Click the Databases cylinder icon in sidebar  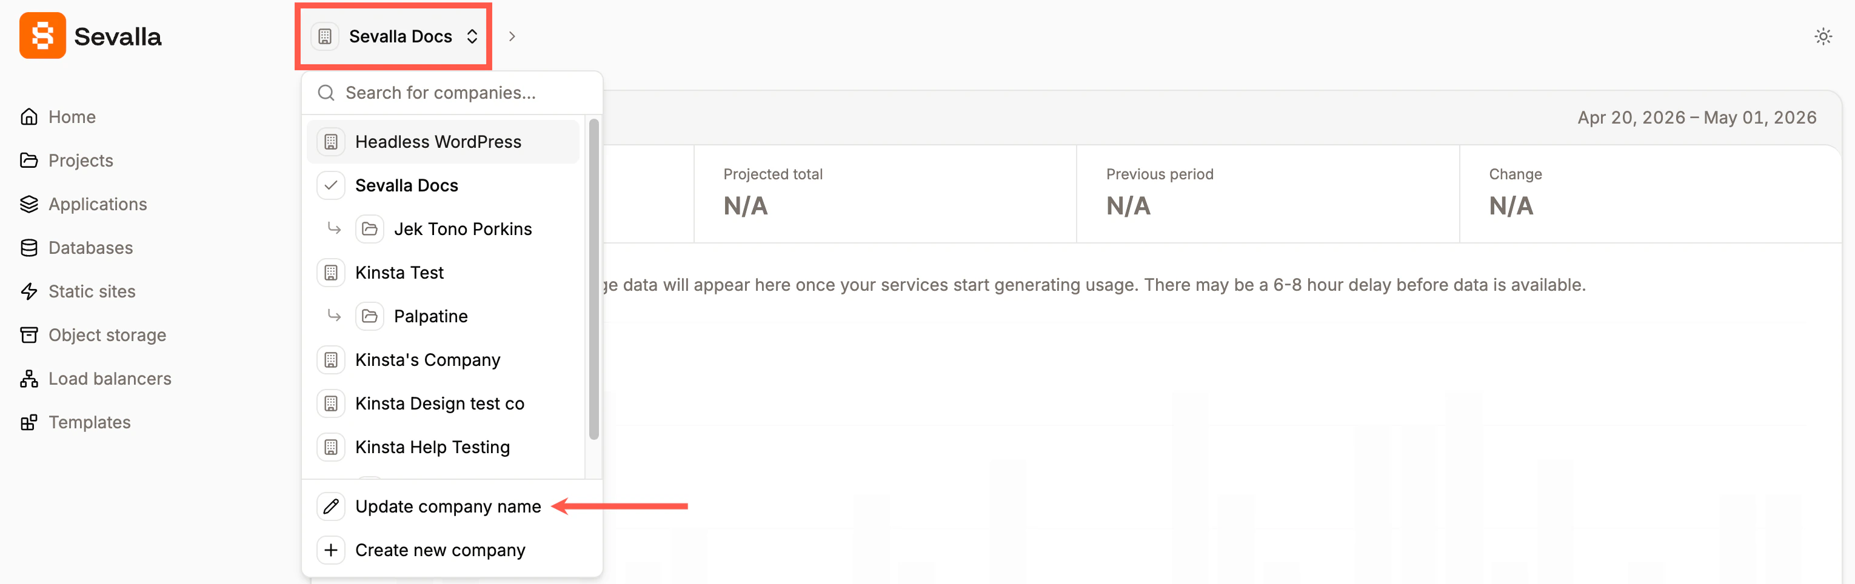pyautogui.click(x=29, y=248)
